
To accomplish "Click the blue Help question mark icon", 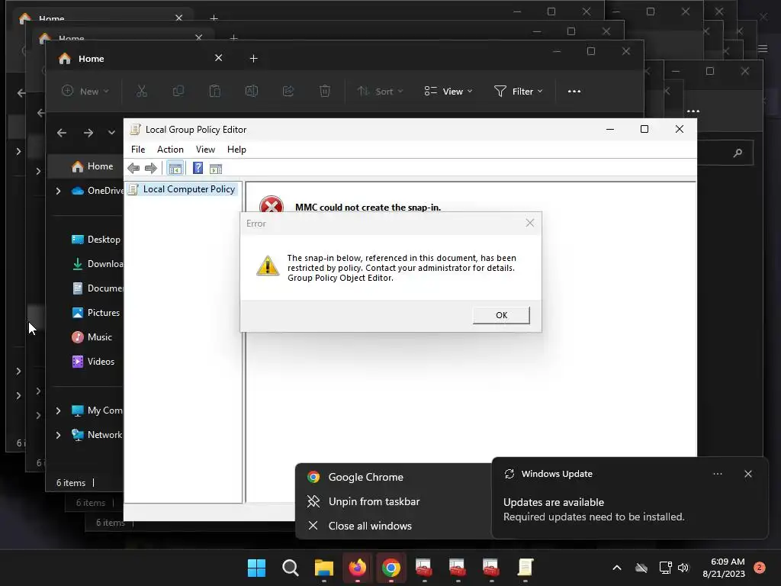I will 198,169.
